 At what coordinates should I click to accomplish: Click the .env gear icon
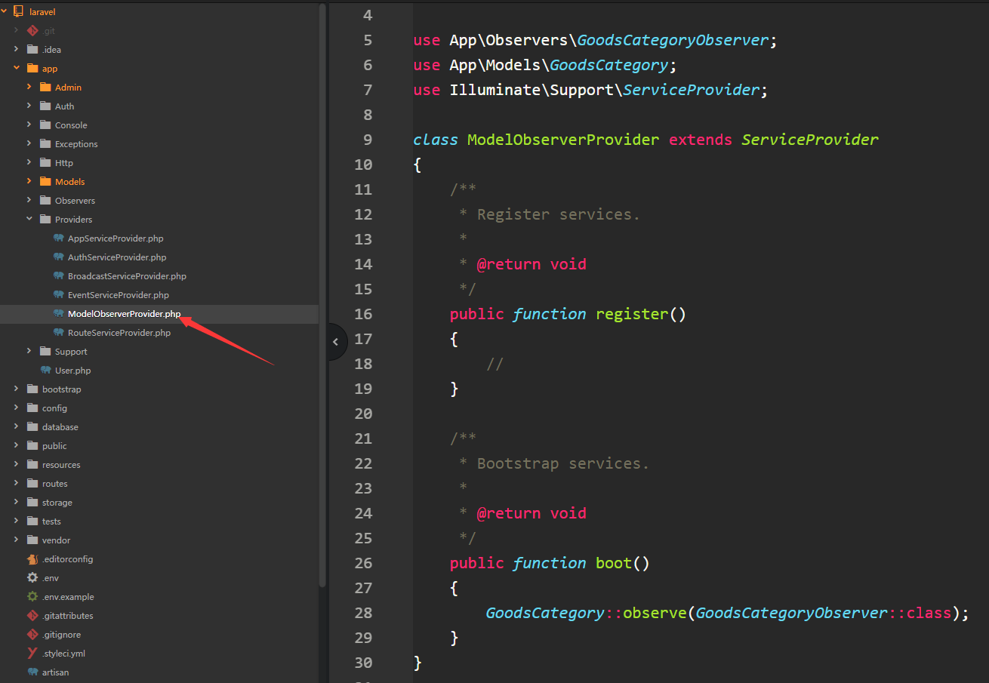coord(32,578)
